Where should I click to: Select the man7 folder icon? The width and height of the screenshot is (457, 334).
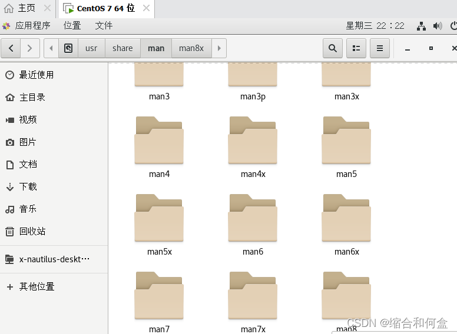point(159,296)
